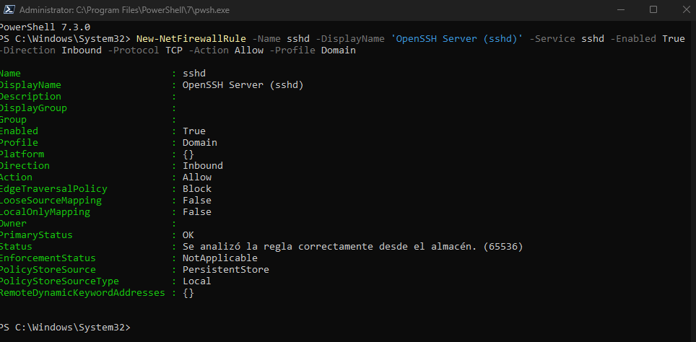Click the PowerShell icon in title bar

[x=9, y=10]
